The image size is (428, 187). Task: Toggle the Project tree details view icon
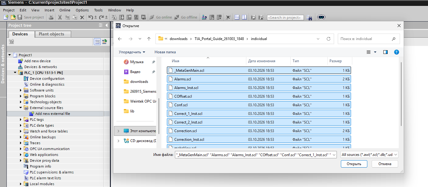coord(97,42)
